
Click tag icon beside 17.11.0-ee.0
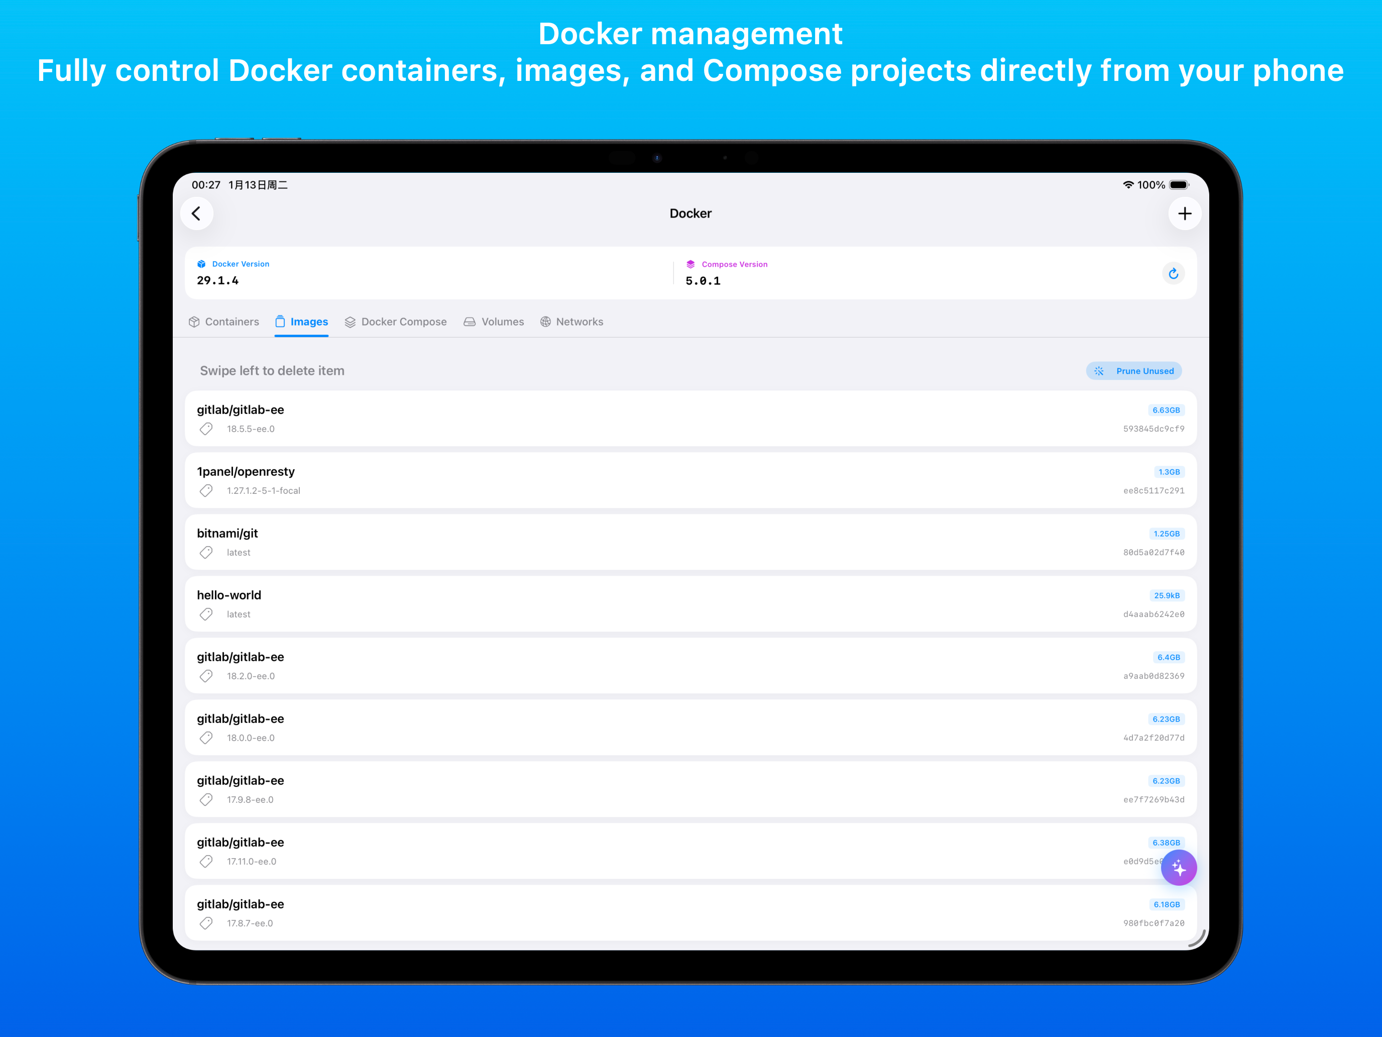point(206,862)
